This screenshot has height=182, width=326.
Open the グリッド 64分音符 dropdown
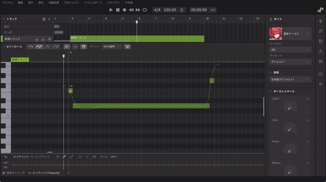tap(112, 47)
